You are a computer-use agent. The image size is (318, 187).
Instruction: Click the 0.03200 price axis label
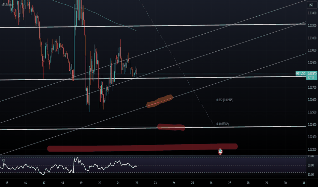point(312,26)
